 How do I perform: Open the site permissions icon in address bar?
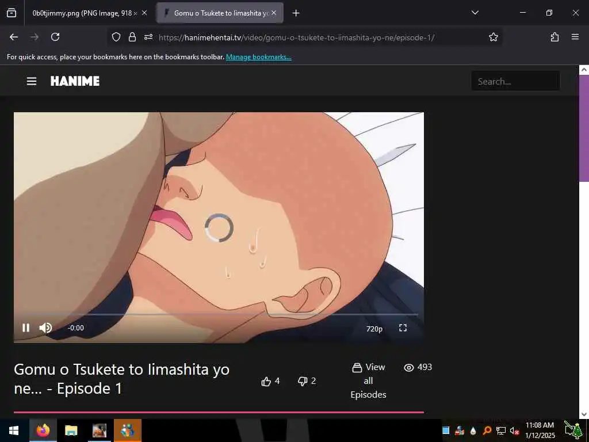click(148, 37)
